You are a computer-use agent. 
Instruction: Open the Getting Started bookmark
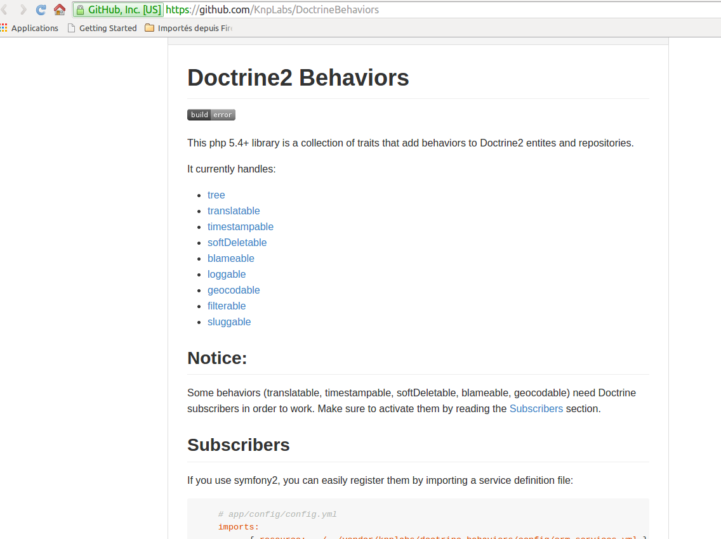tap(103, 28)
